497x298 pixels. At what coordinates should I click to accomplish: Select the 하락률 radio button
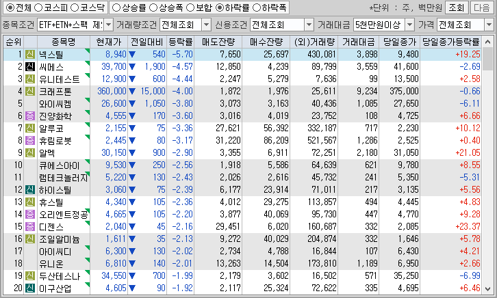[219, 8]
